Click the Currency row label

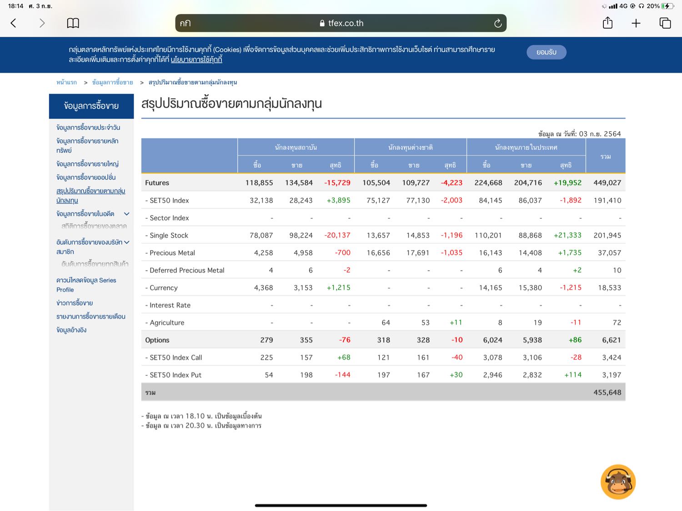tap(161, 288)
